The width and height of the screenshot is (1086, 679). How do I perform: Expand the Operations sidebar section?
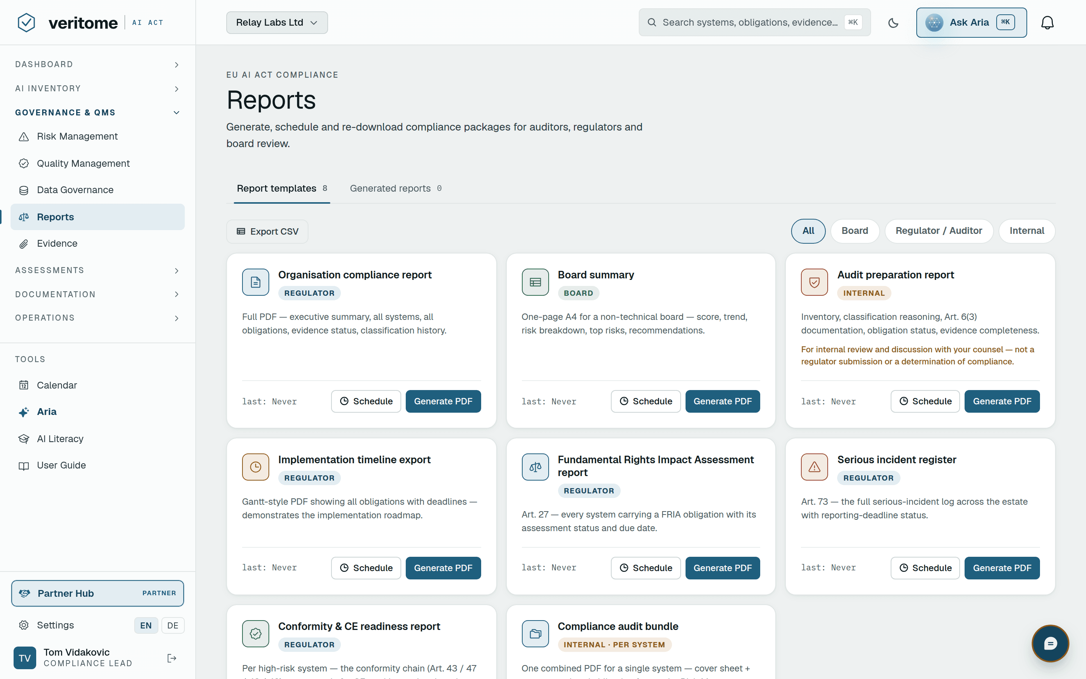[x=97, y=318]
